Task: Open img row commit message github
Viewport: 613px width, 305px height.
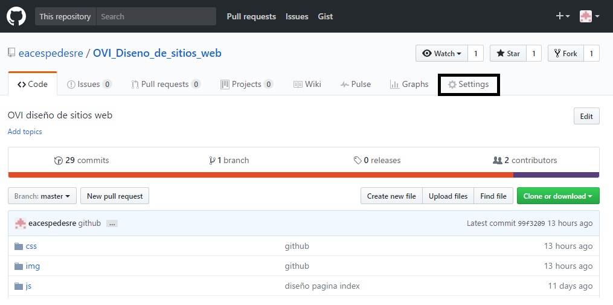Action: click(297, 266)
